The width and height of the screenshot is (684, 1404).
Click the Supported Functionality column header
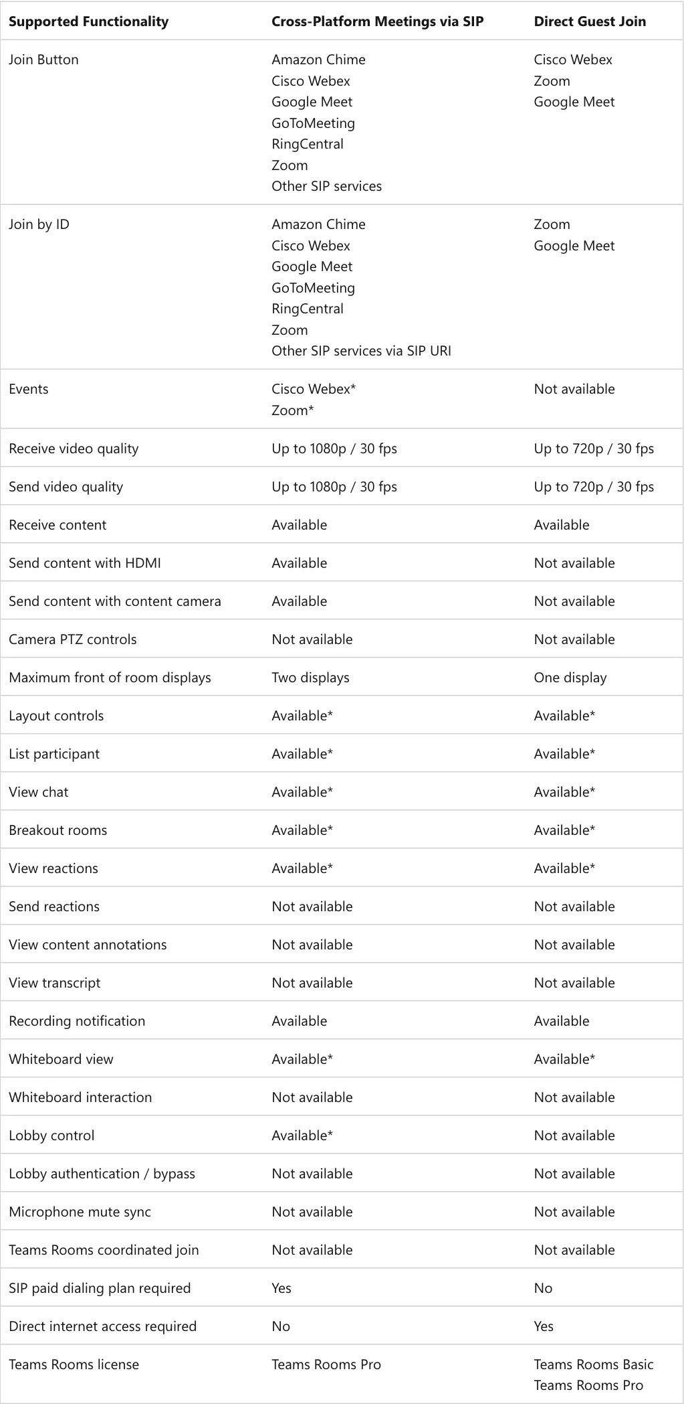point(88,21)
